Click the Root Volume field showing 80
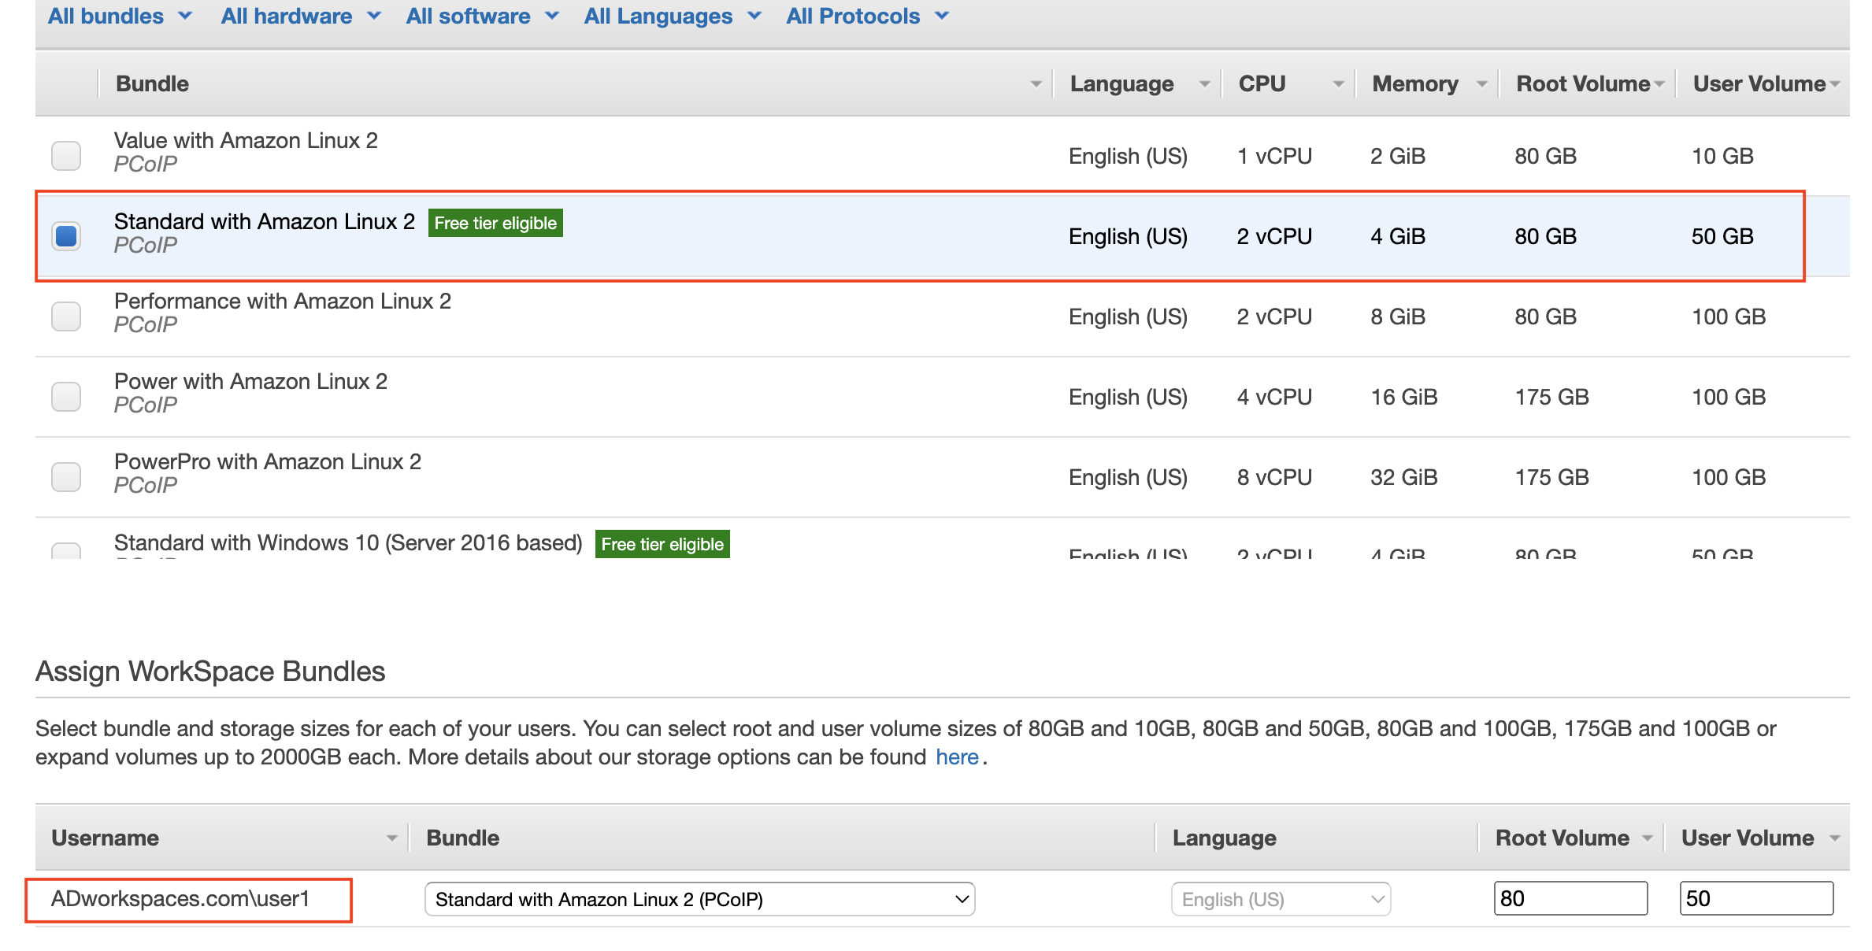 click(x=1570, y=898)
